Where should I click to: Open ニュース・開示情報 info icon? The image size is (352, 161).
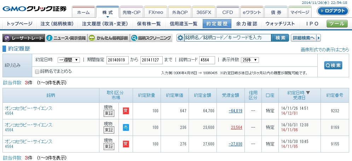point(66,38)
